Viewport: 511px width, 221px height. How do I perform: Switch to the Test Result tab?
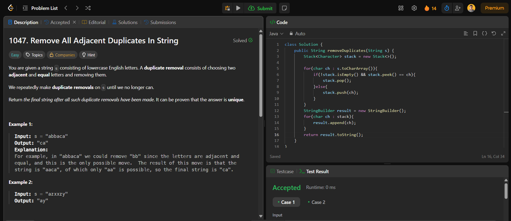pyautogui.click(x=314, y=171)
